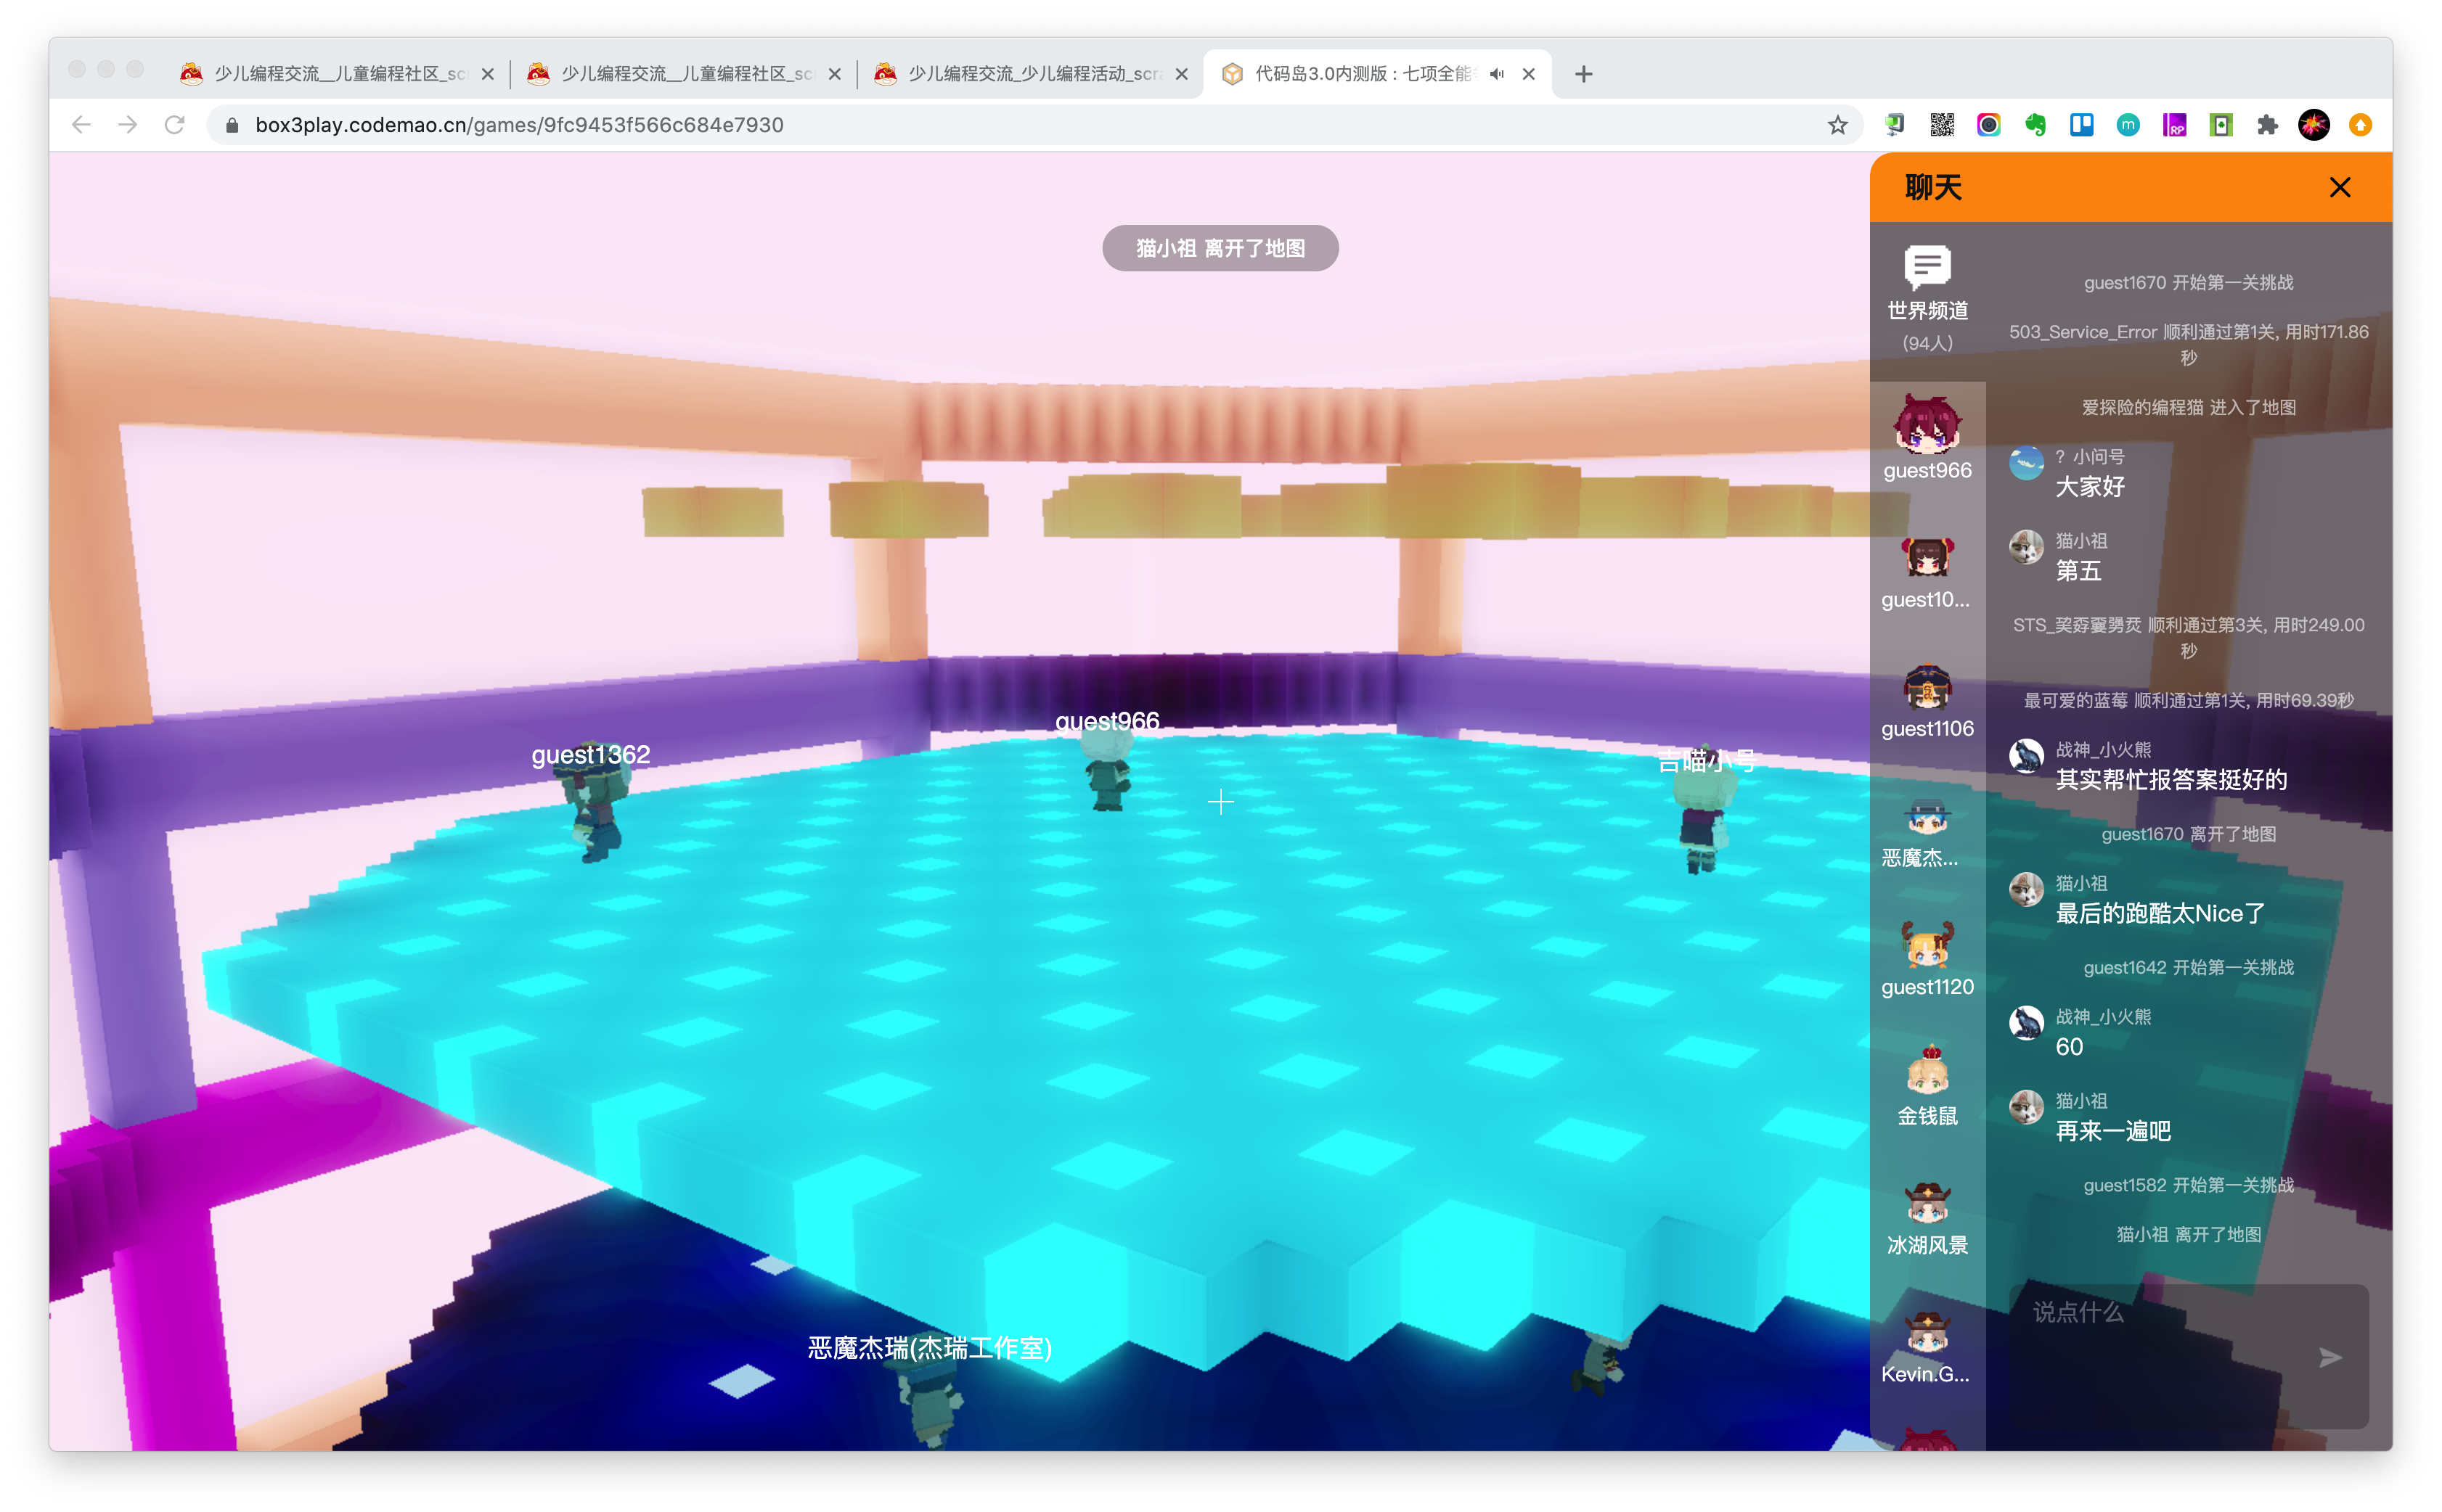Click the guest1670 开始第一关挑战 notice
The width and height of the screenshot is (2442, 1512).
pos(2188,283)
